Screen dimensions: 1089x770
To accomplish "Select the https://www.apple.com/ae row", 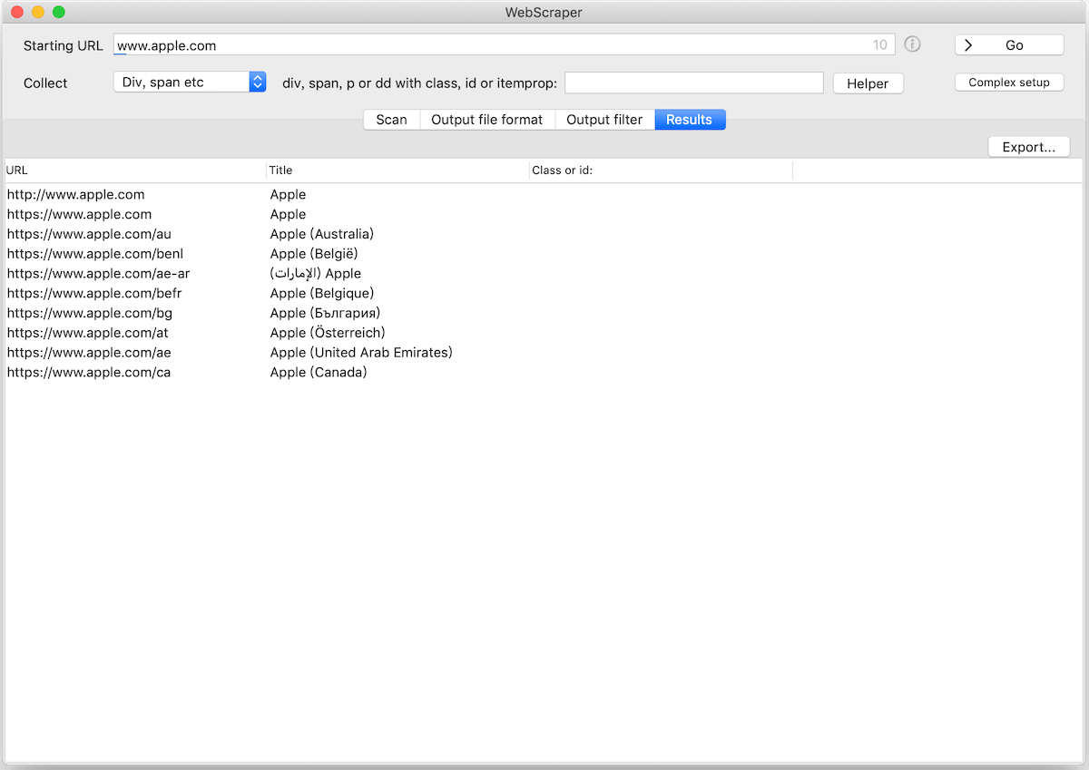I will [x=544, y=352].
